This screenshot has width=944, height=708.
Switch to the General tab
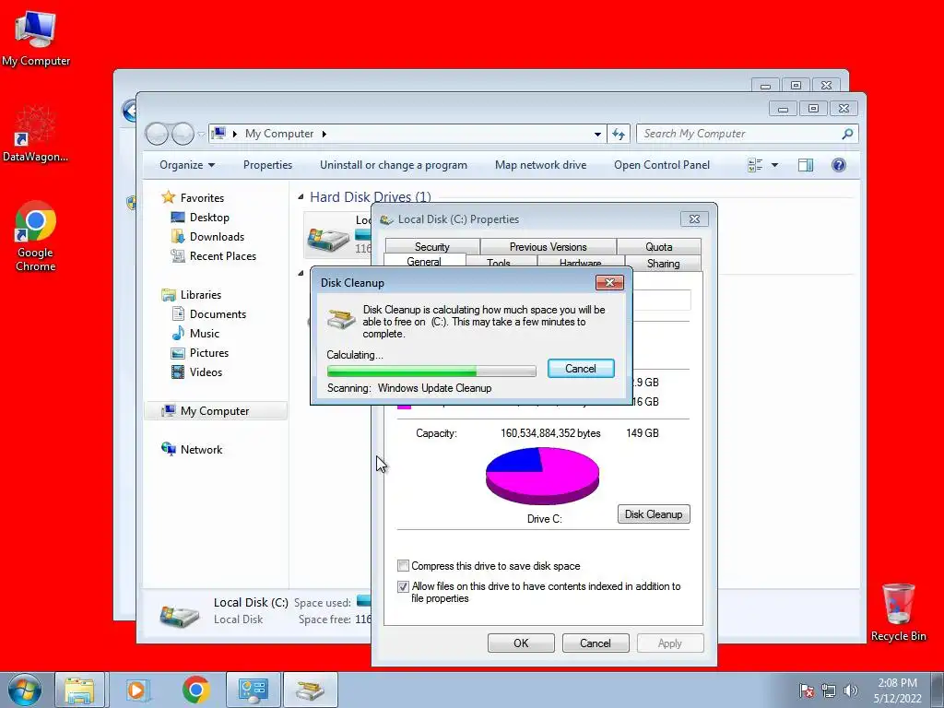[x=424, y=261]
